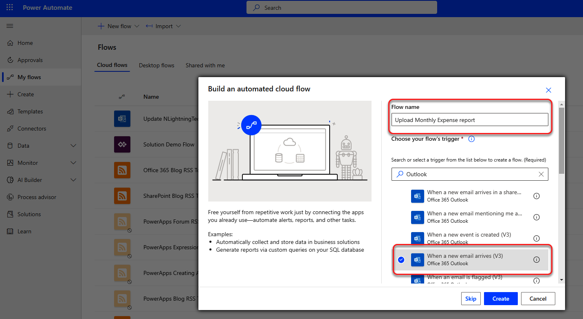Click the Templates icon in sidebar
Image resolution: width=583 pixels, height=319 pixels.
tap(10, 111)
